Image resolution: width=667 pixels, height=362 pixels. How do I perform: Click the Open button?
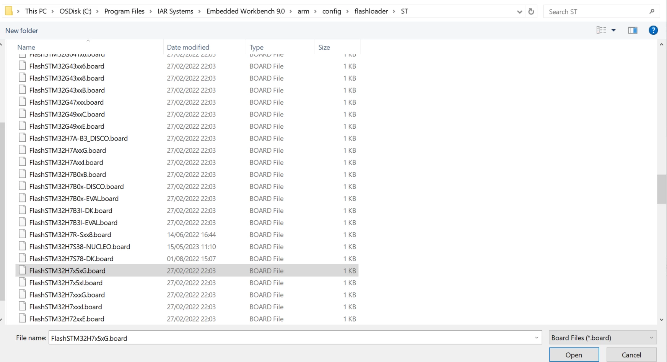pos(574,355)
